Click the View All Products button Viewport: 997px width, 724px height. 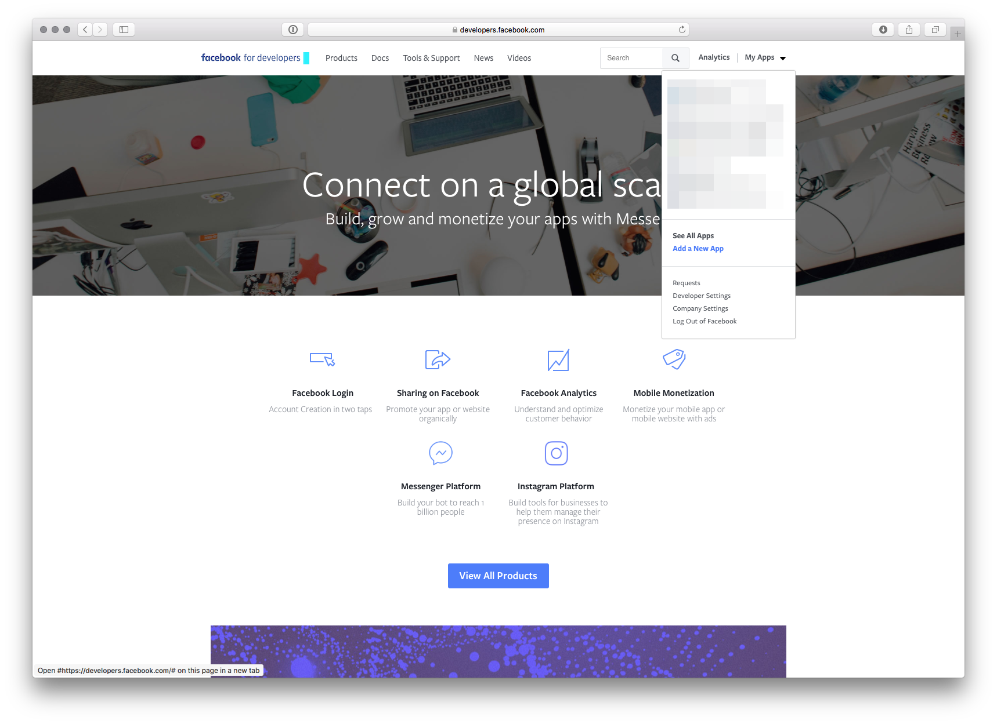click(x=499, y=576)
